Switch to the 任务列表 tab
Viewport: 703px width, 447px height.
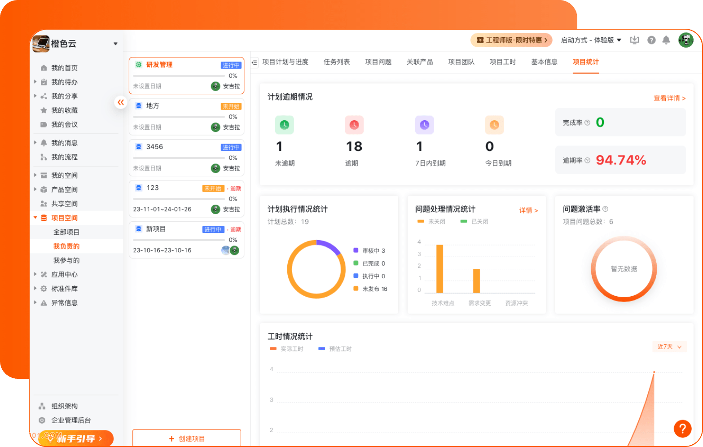click(x=337, y=62)
